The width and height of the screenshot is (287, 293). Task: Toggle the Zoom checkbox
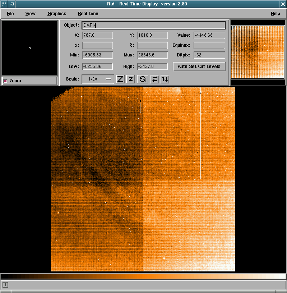5,81
